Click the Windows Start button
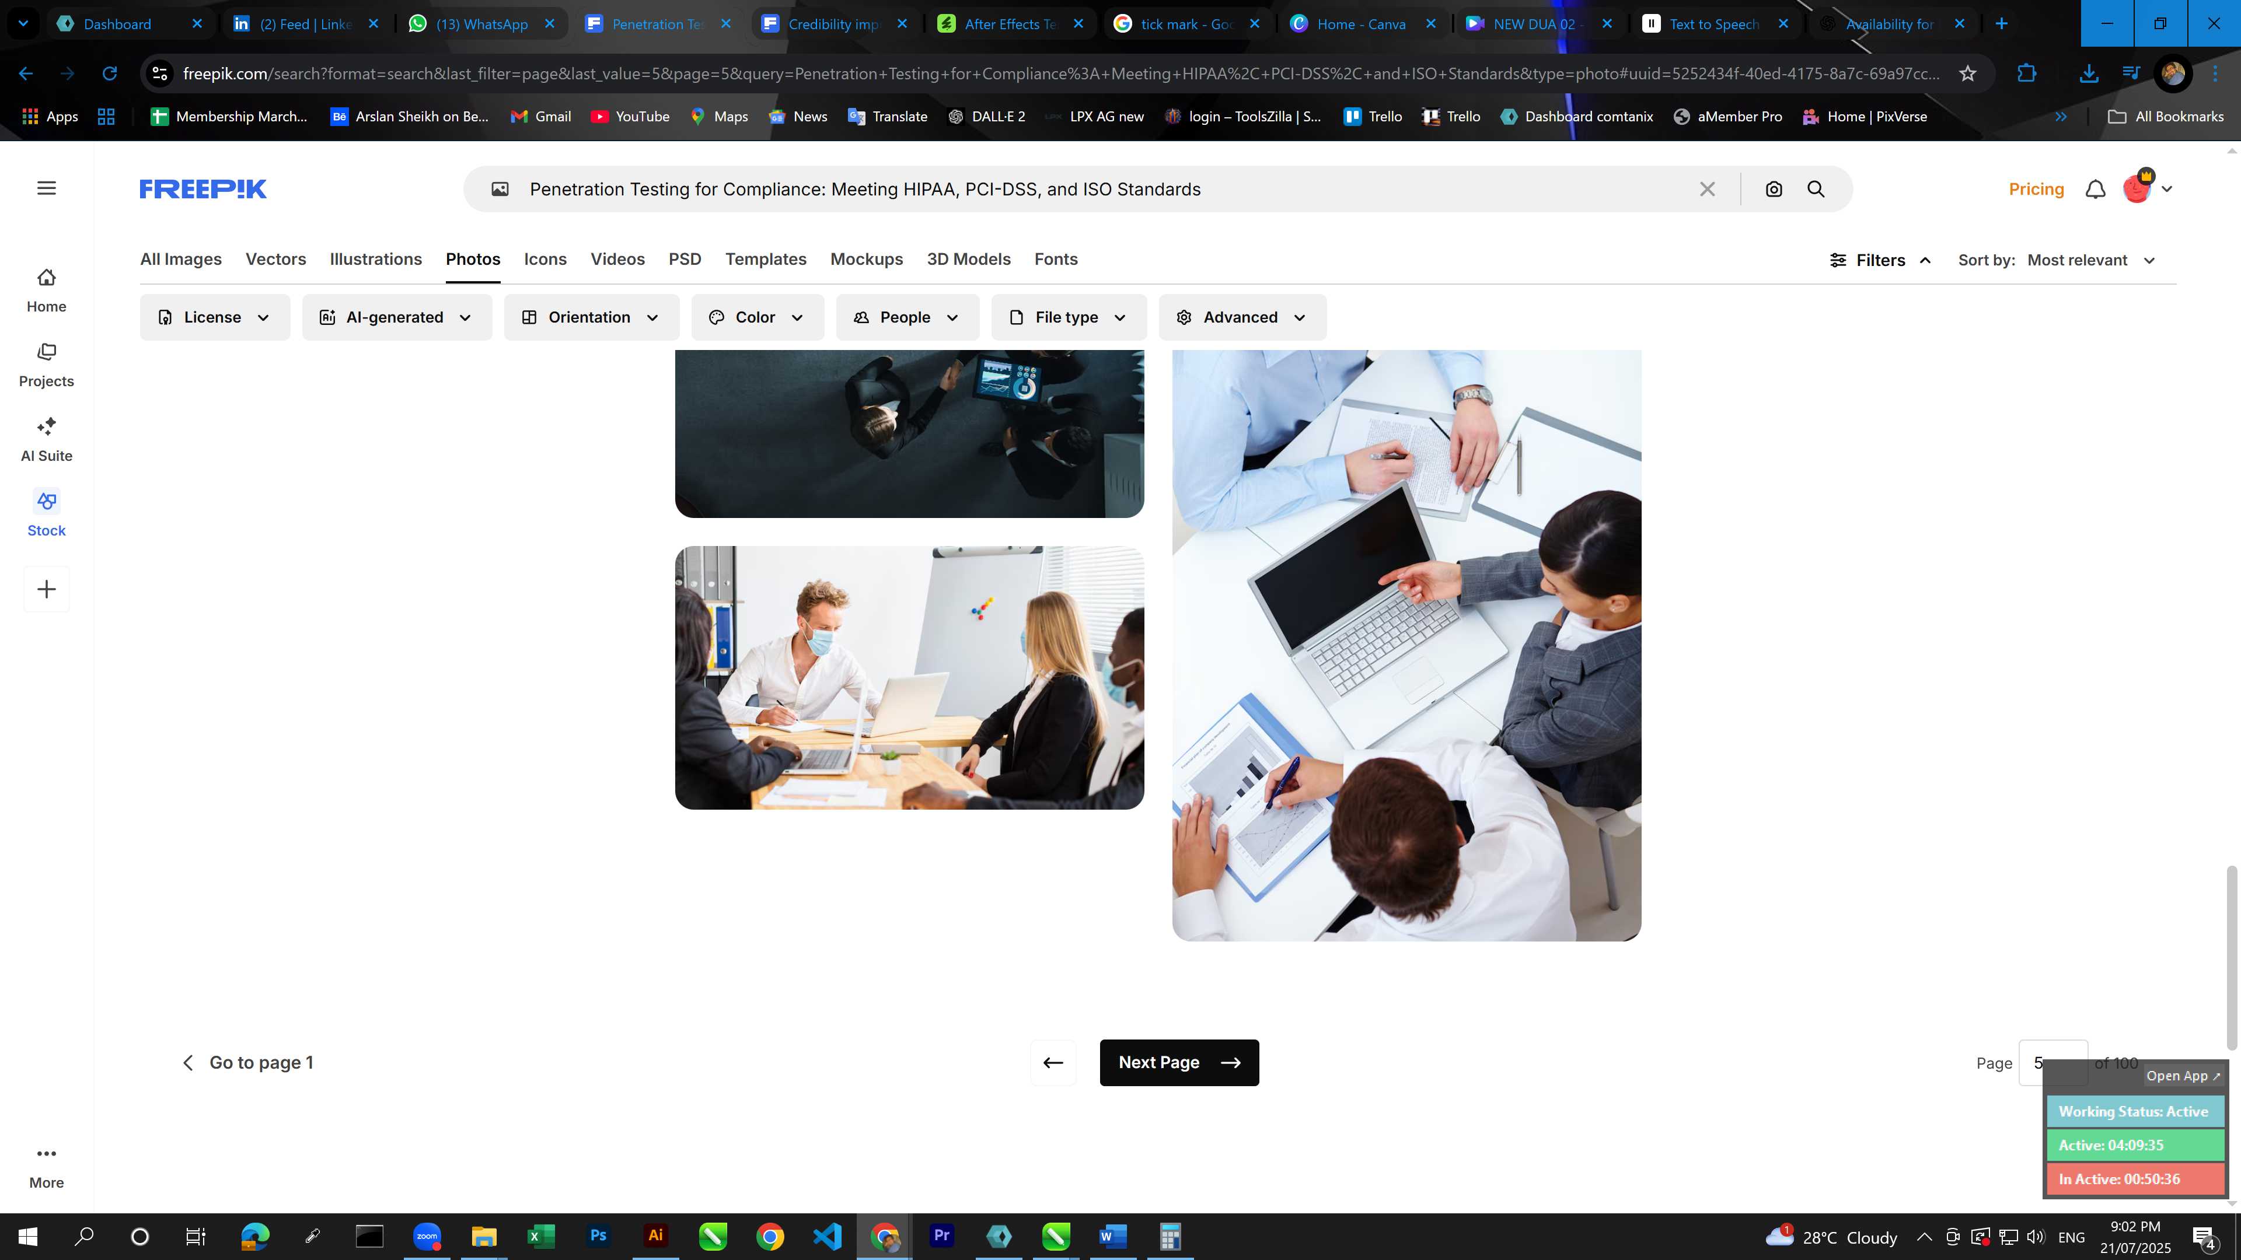The image size is (2241, 1260). tap(27, 1235)
